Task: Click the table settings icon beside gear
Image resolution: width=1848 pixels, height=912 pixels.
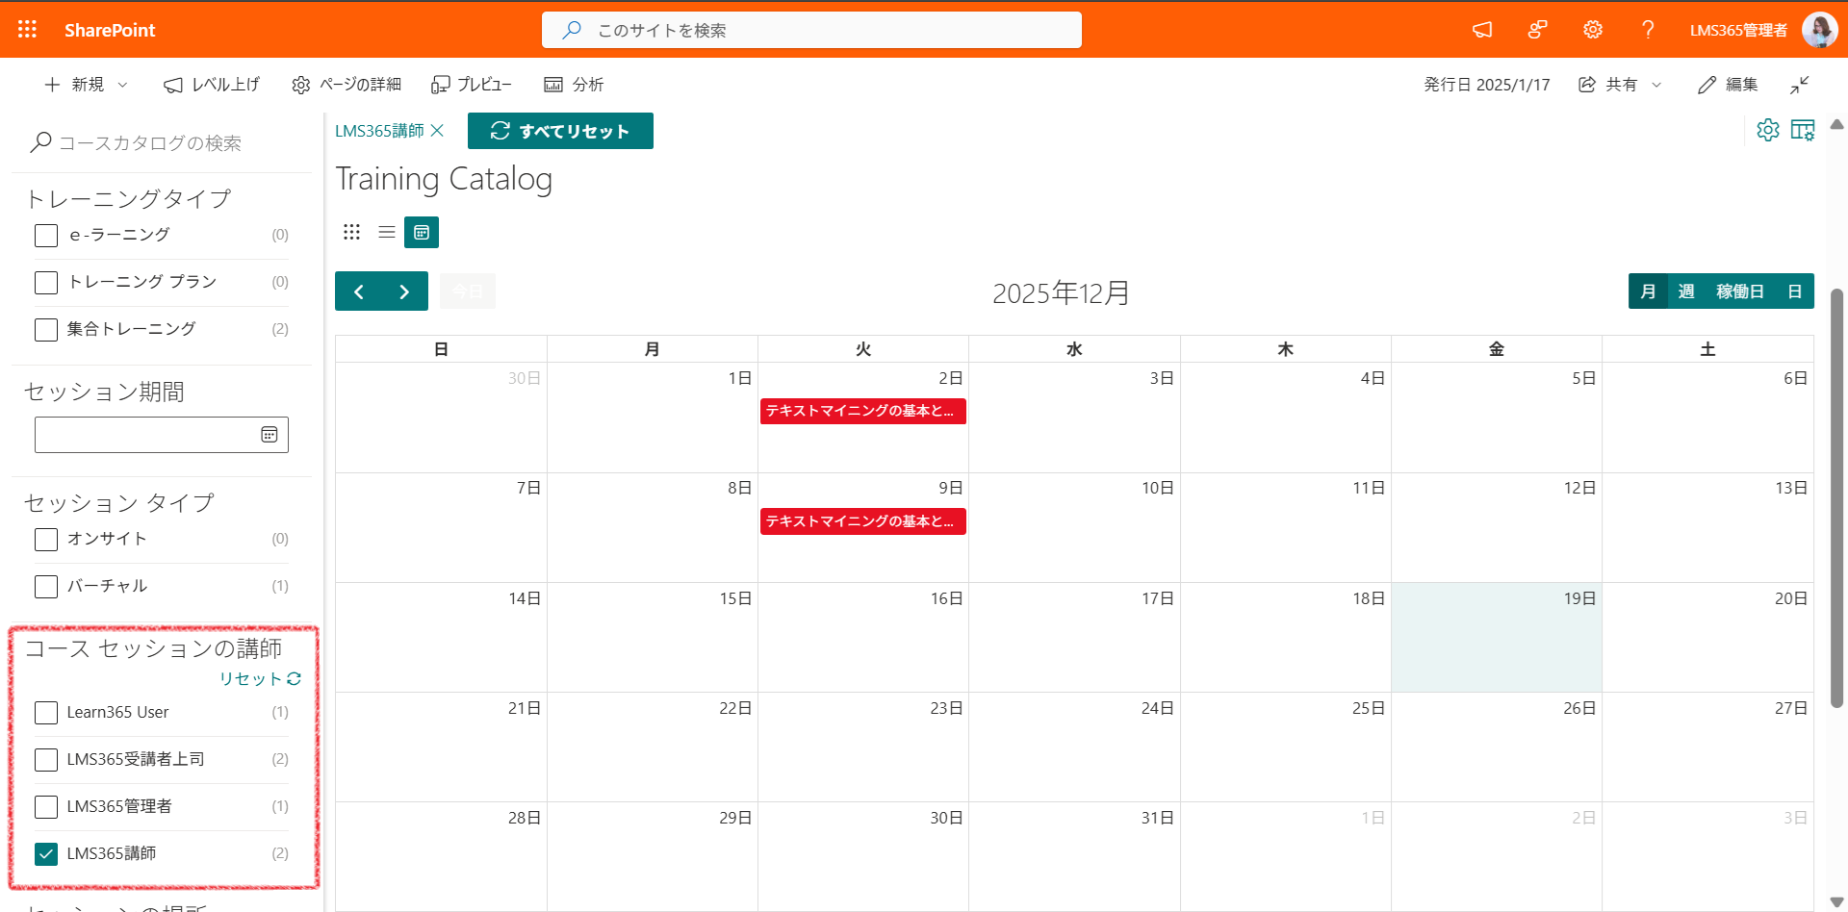Action: tap(1803, 130)
